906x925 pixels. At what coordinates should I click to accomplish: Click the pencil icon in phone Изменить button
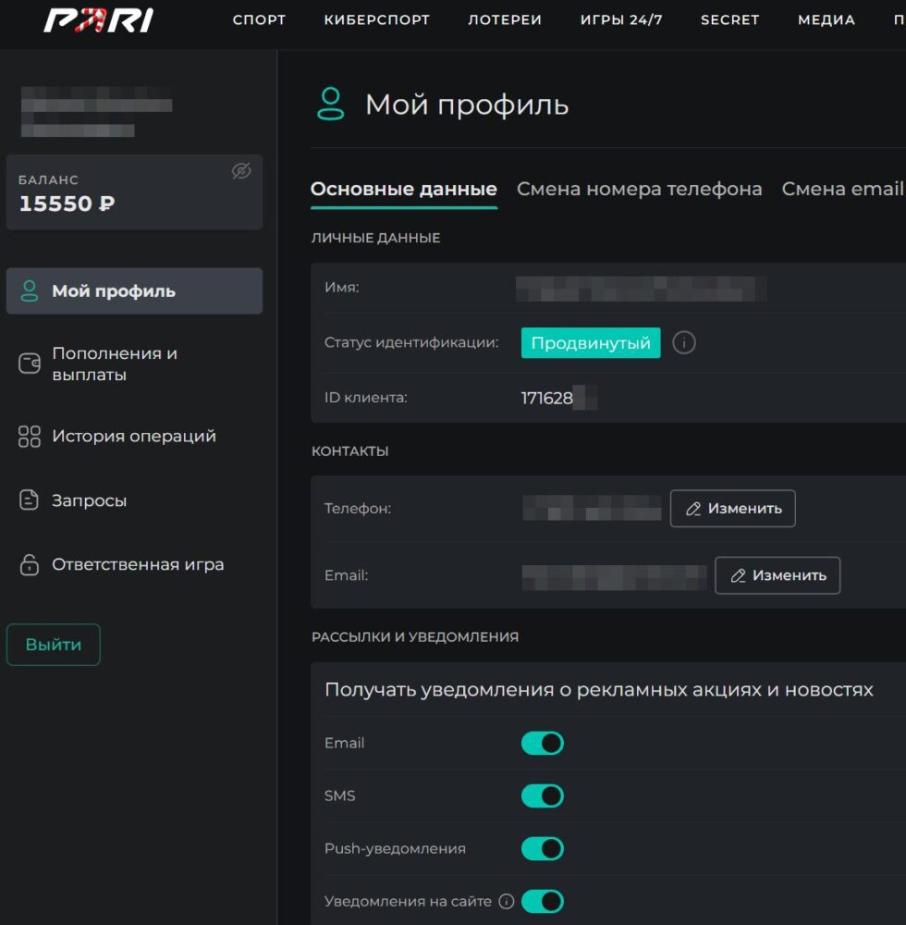[693, 509]
